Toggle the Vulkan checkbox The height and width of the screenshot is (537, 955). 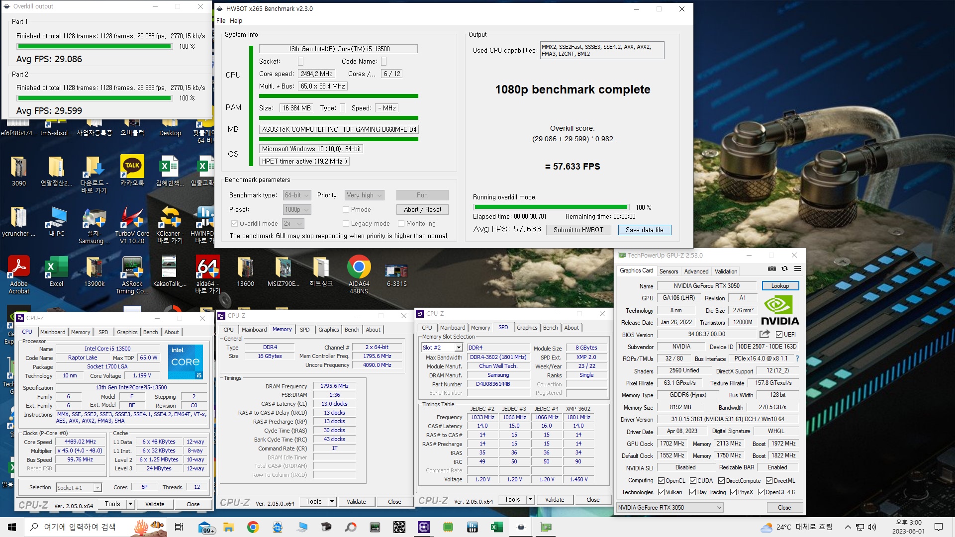click(x=661, y=492)
